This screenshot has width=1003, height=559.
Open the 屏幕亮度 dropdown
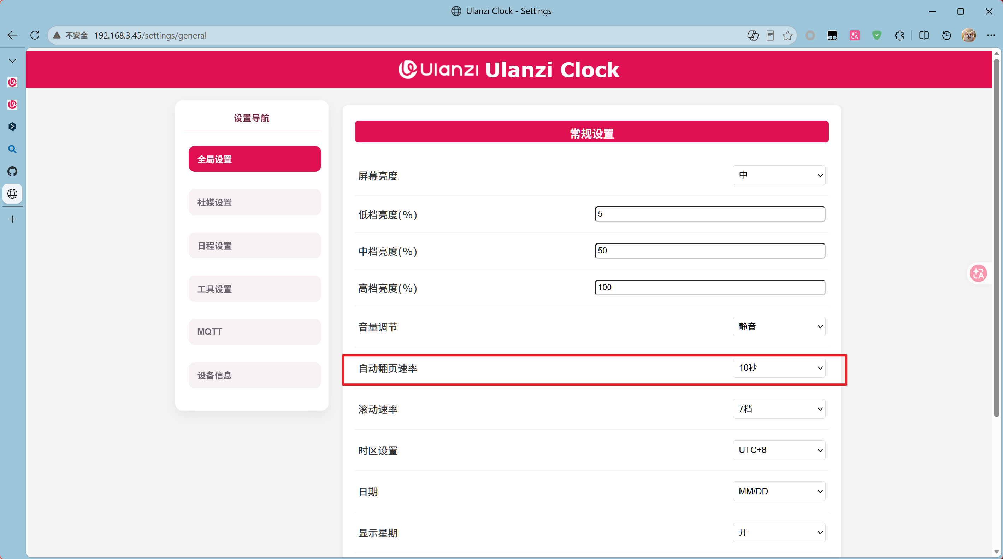click(x=779, y=175)
